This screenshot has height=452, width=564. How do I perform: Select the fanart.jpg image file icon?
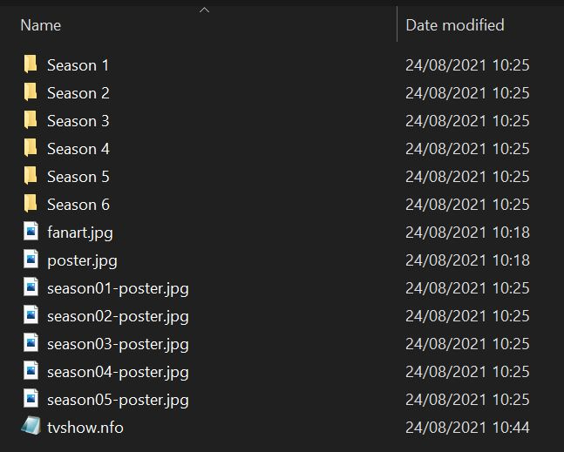(31, 233)
